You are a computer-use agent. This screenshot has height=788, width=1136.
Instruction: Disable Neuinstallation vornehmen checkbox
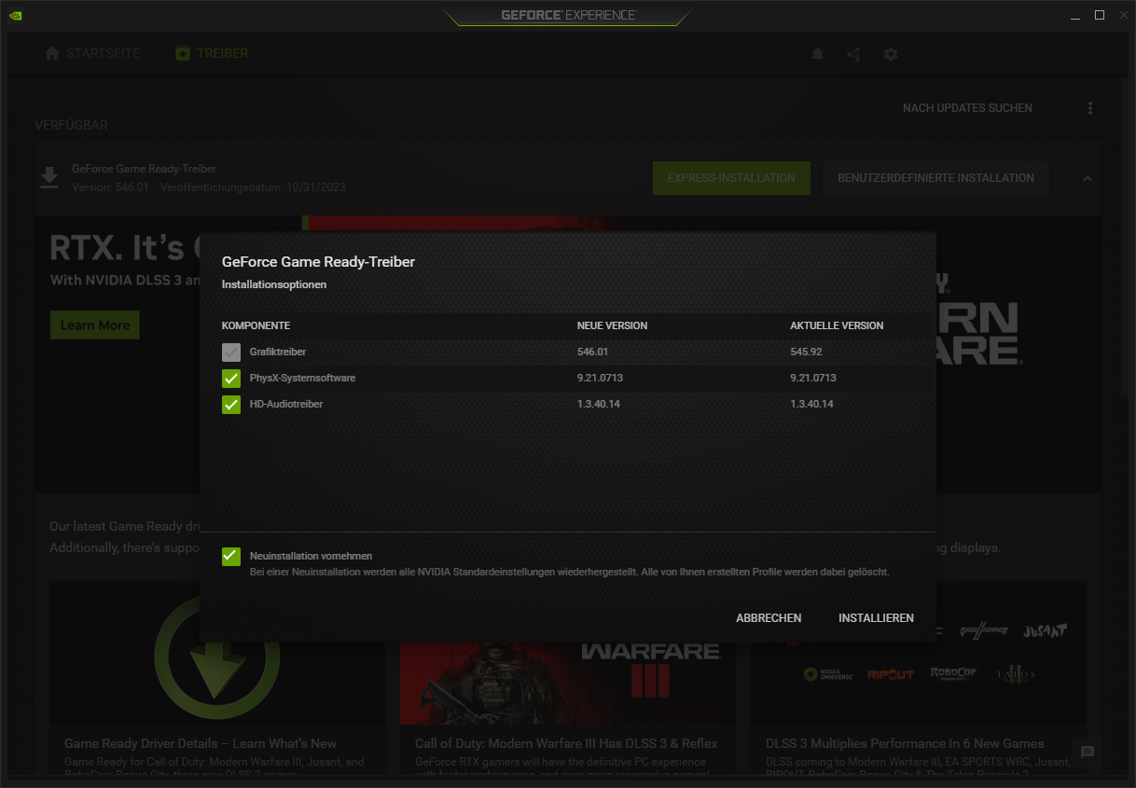231,557
